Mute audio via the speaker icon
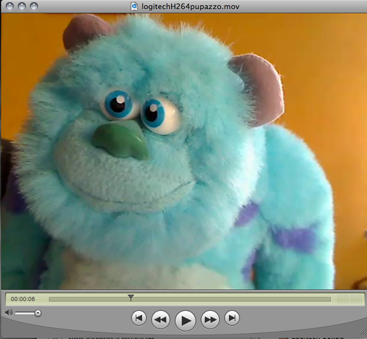Viewport: 367px width, 339px height. pos(9,313)
